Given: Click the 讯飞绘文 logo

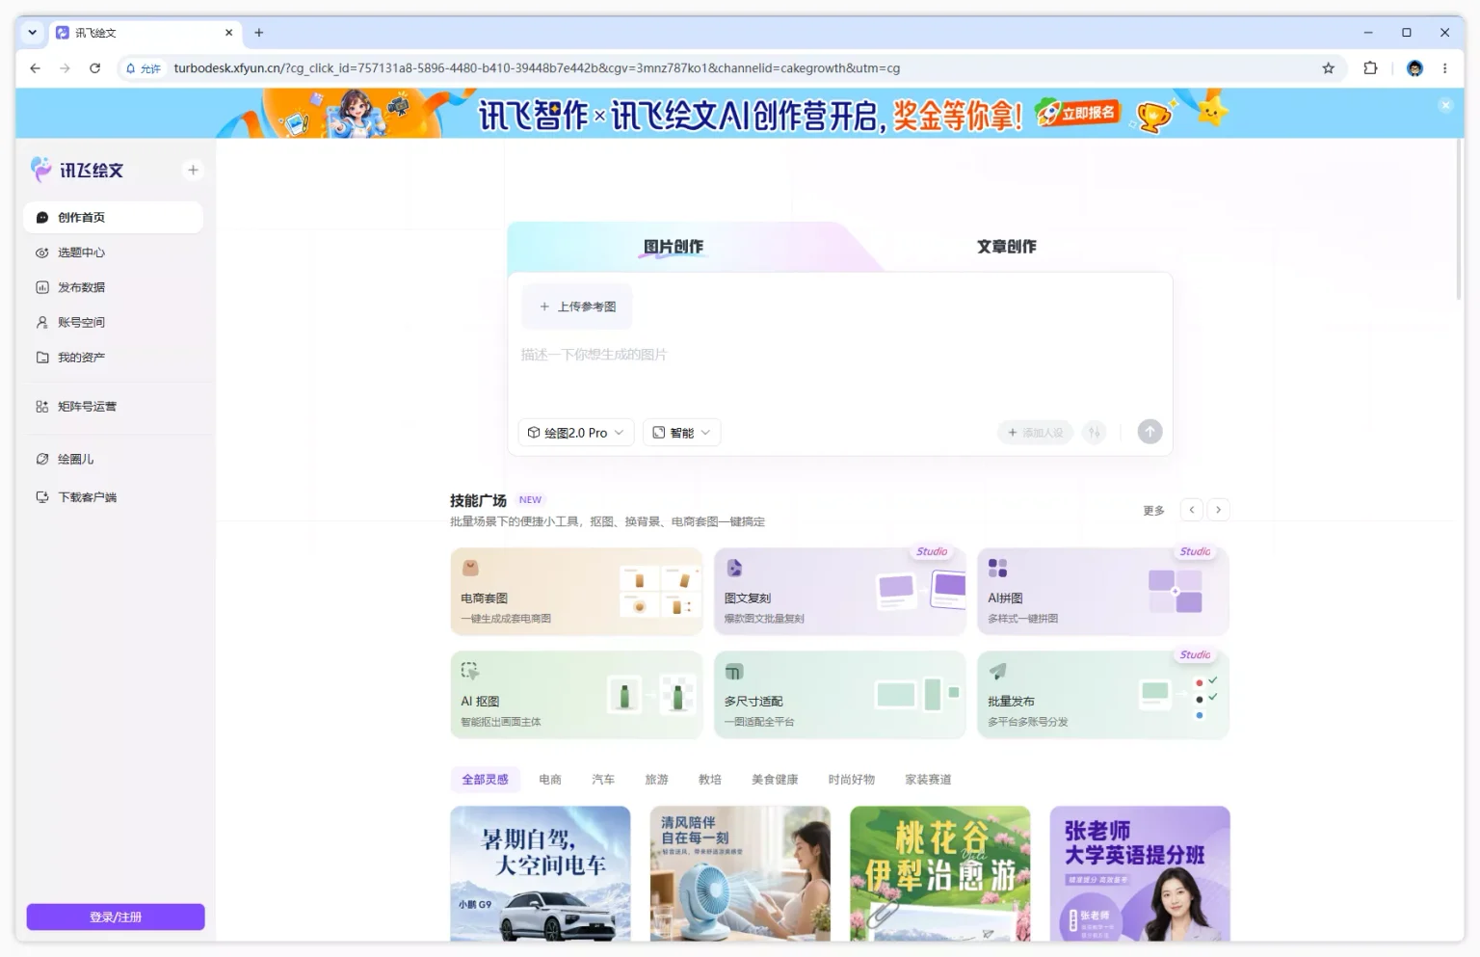Looking at the screenshot, I should [x=77, y=170].
